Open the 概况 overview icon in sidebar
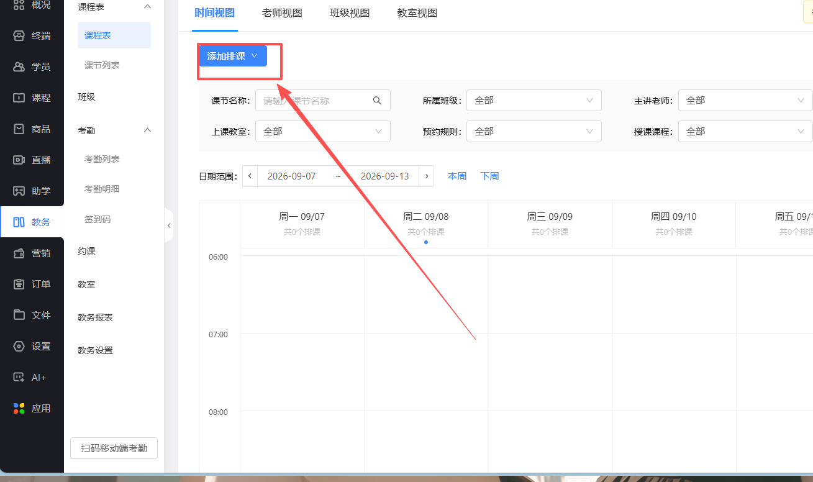813x482 pixels. tap(19, 5)
